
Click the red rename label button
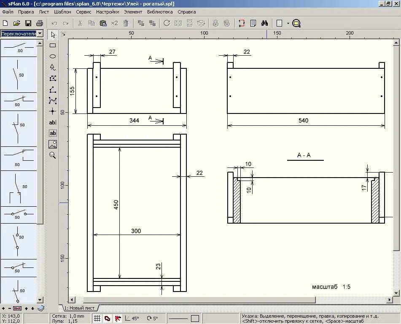17,308
